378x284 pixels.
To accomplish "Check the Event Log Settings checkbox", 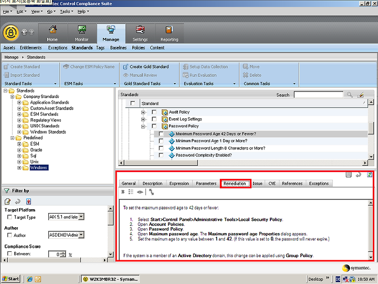I will tap(154, 119).
